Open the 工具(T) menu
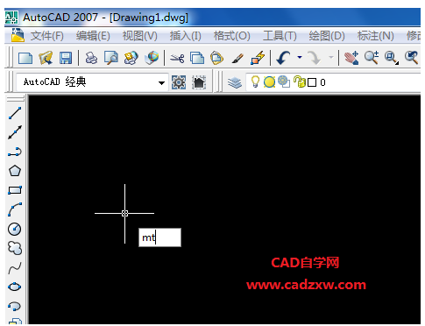This screenshot has height=326, width=425. [280, 36]
